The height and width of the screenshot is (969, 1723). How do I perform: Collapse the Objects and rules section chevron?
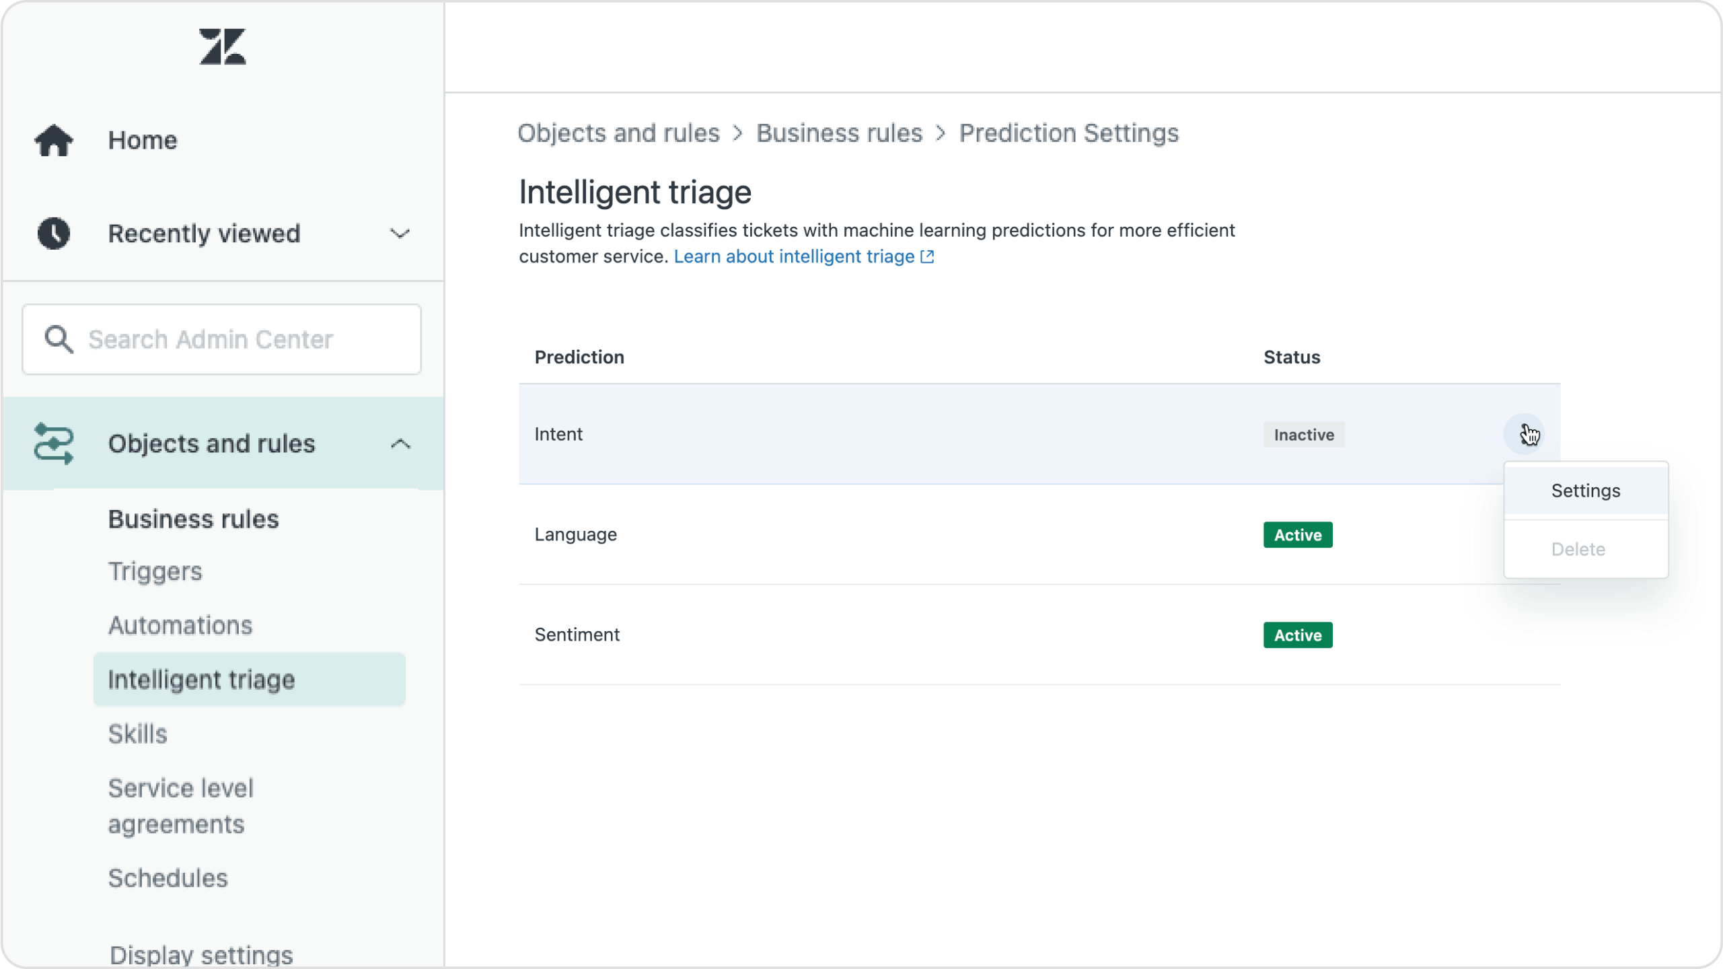click(x=401, y=443)
